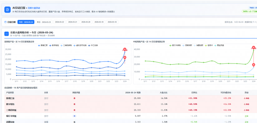Switch to the 2026-03-22 report date
The image size is (257, 123).
pyautogui.click(x=59, y=22)
